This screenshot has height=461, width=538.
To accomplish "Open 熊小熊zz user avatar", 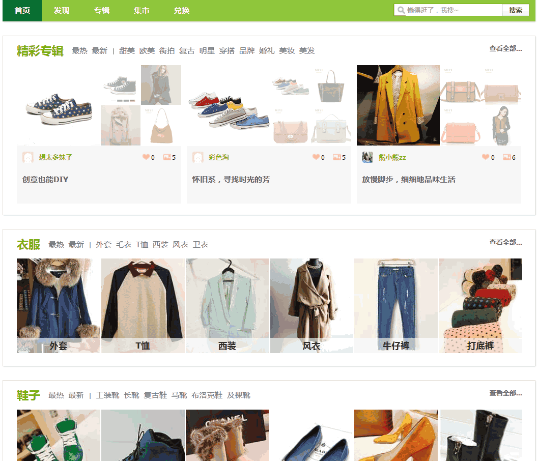I will click(367, 157).
